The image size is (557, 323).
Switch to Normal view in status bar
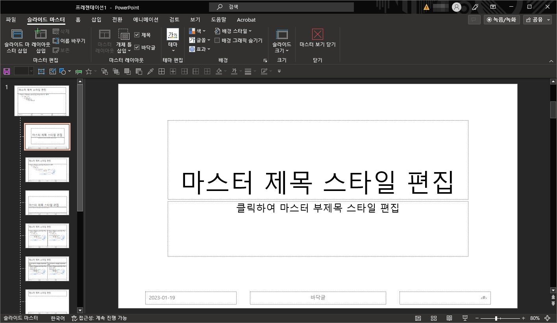point(418,318)
